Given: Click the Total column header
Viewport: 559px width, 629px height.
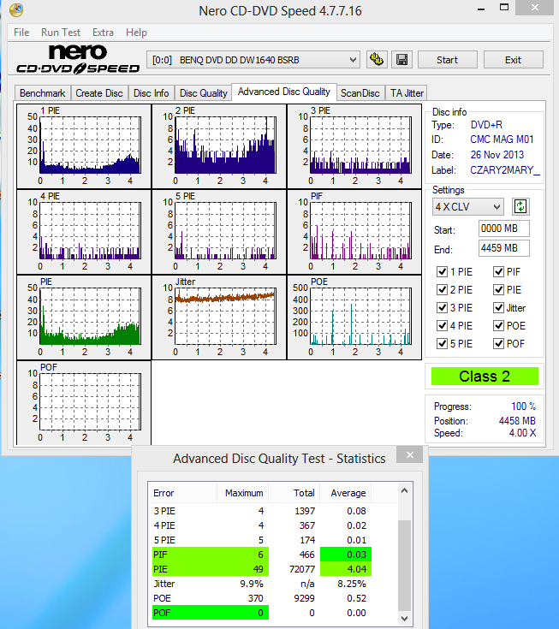Looking at the screenshot, I should (x=294, y=493).
